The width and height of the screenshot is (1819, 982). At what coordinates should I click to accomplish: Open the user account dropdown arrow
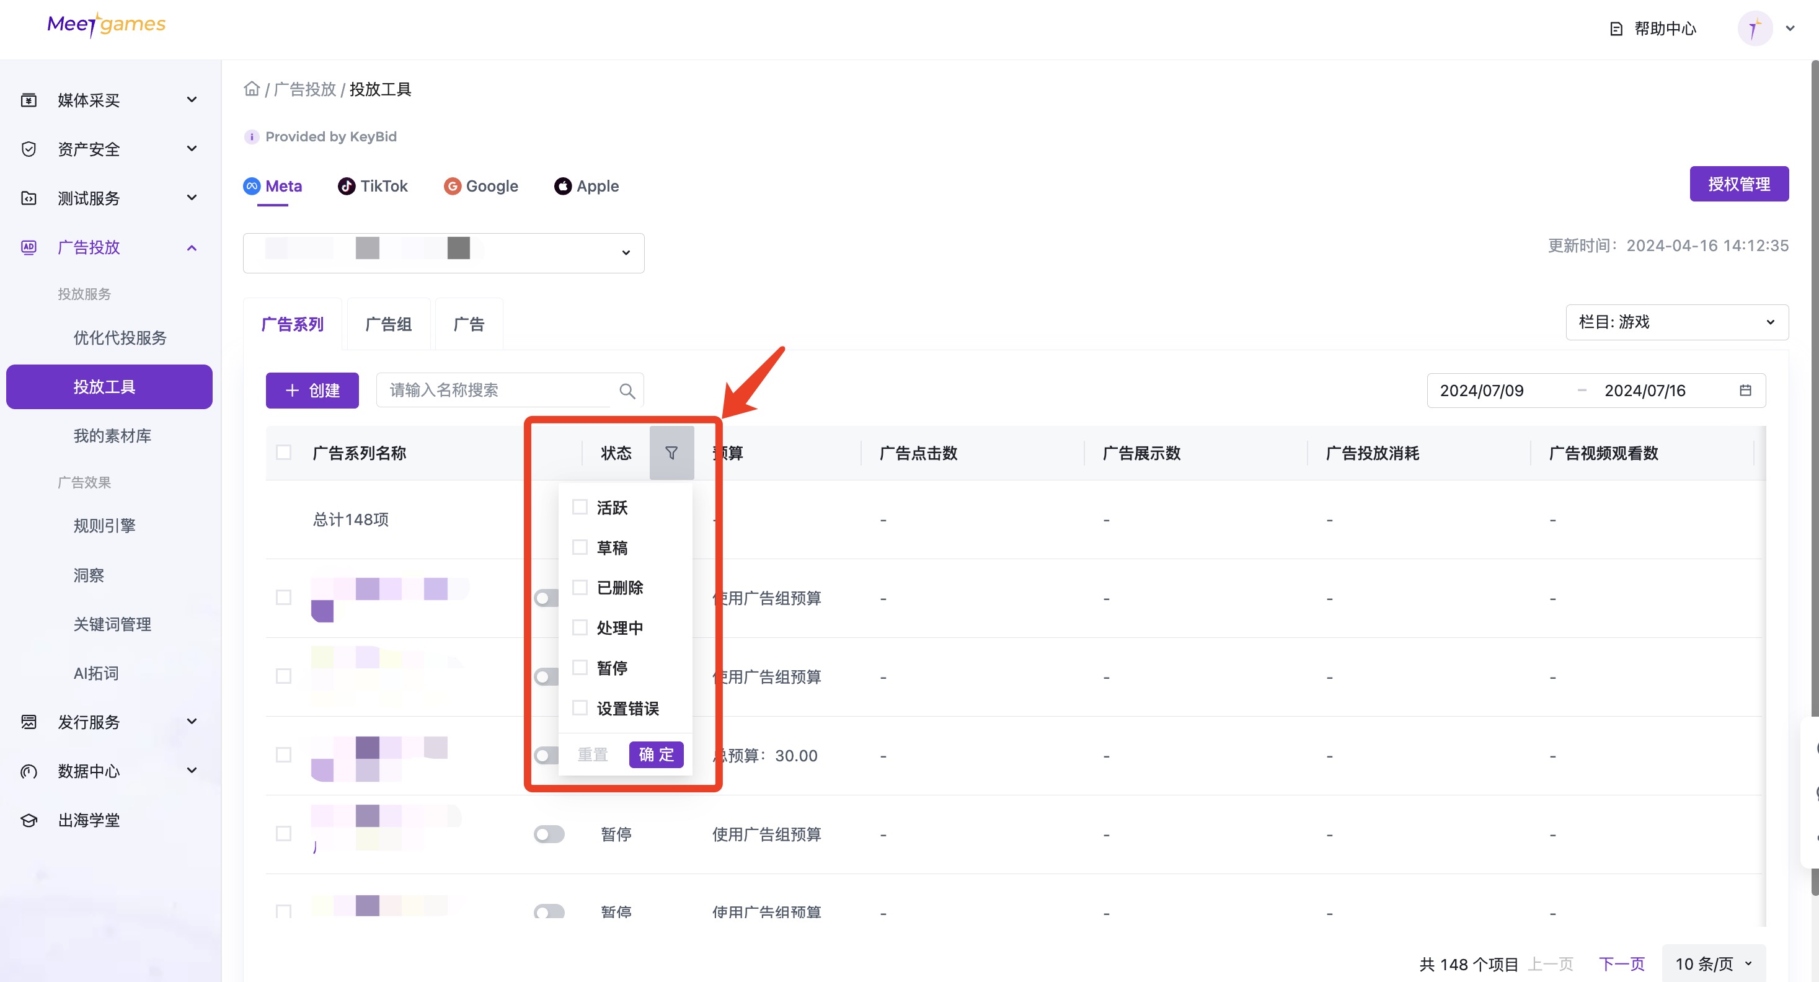1790,29
